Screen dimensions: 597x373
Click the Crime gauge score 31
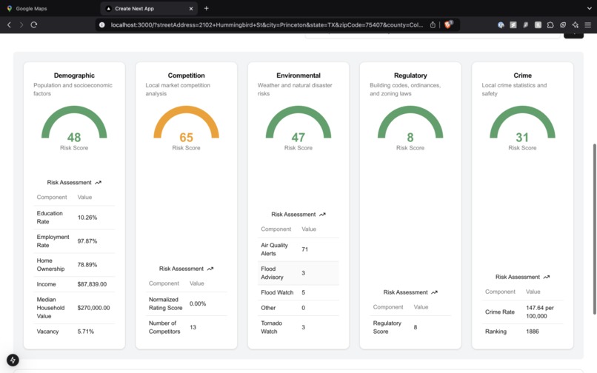(x=522, y=137)
